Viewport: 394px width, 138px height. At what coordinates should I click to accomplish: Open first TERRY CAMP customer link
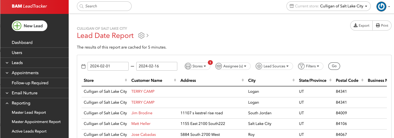click(x=143, y=91)
